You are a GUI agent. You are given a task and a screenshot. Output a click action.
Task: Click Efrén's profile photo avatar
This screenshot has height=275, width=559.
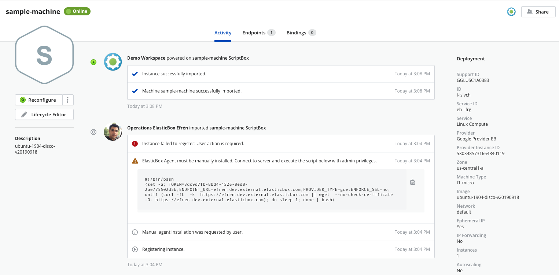tap(113, 132)
